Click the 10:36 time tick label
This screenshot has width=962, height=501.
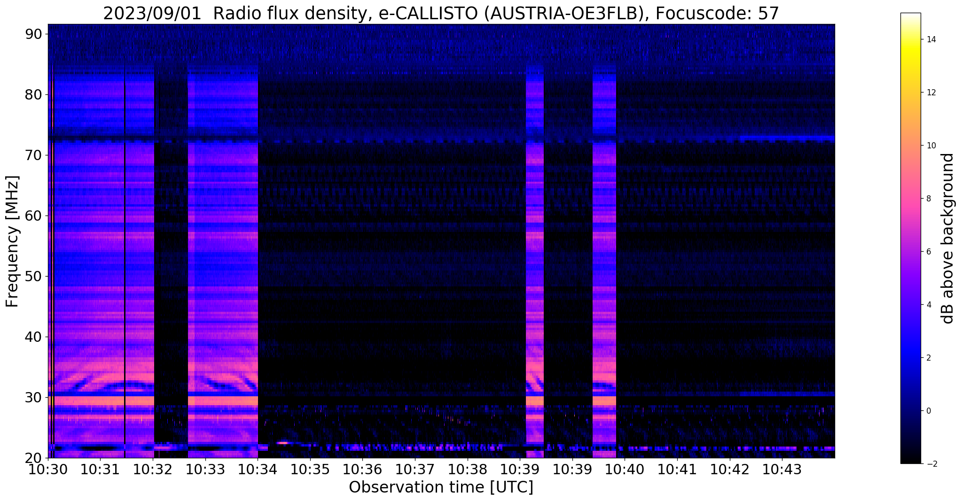click(x=363, y=470)
